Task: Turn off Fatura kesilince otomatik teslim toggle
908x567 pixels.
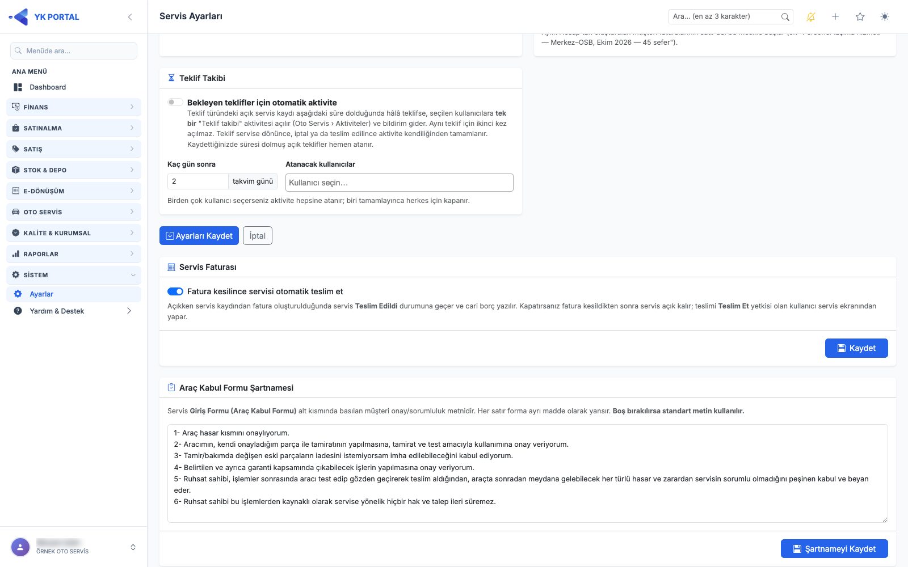Action: (175, 291)
